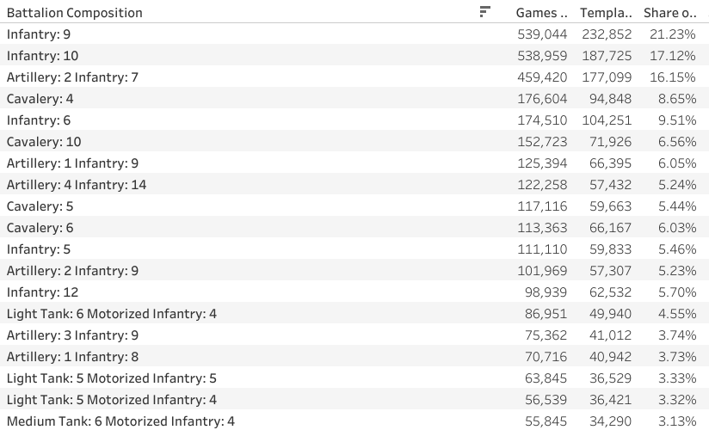The image size is (709, 430).
Task: Click the Battalion Composition column header
Action: (x=75, y=13)
